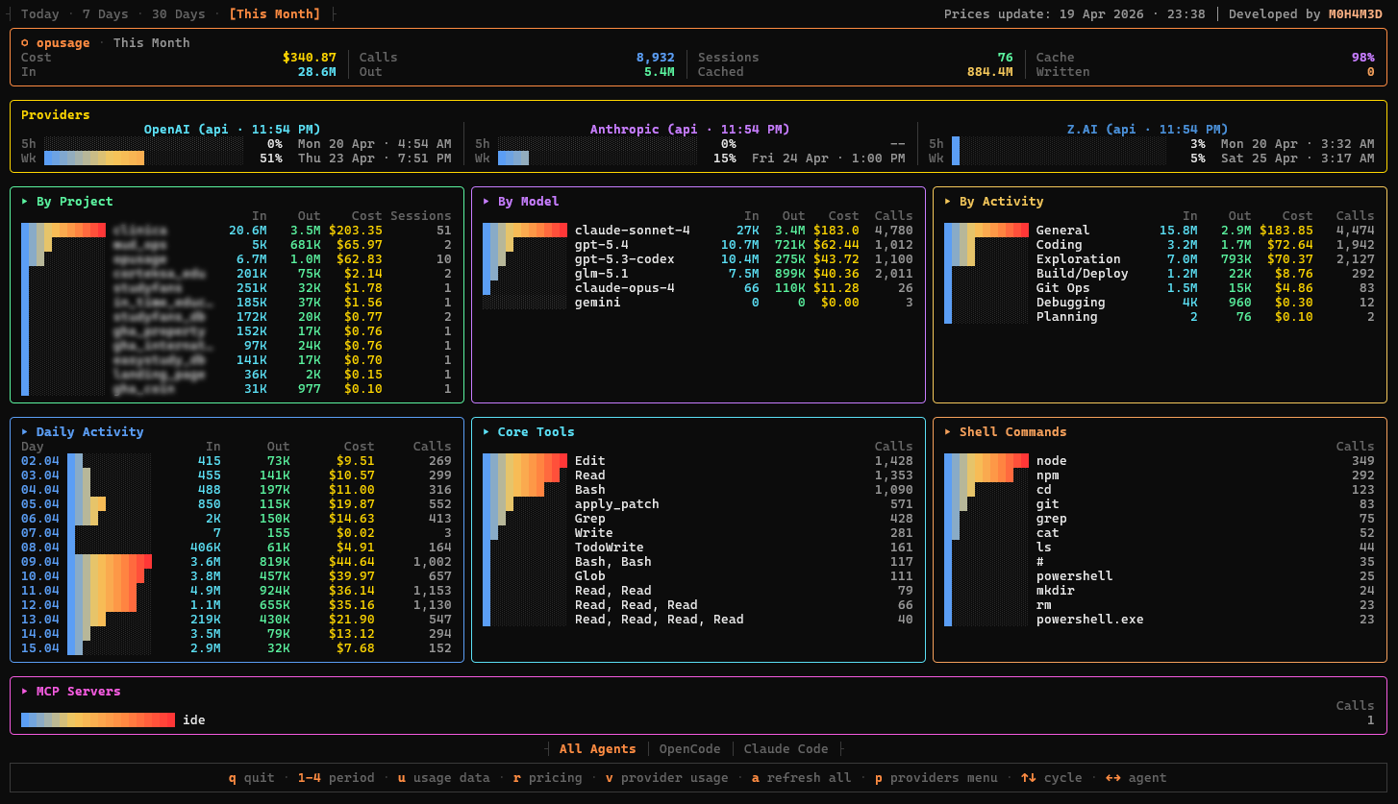The width and height of the screenshot is (1398, 804).
Task: Select the glm-5.1 model row
Action: pos(697,274)
